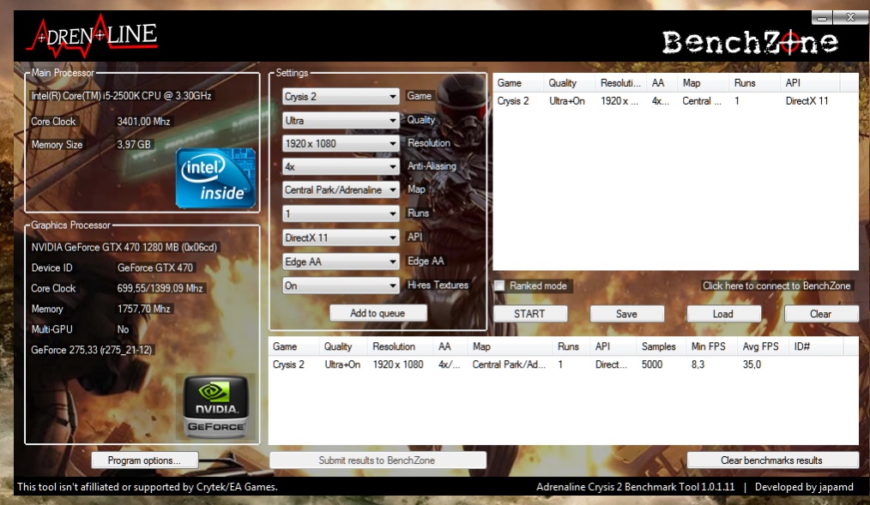Click the Avg FPS value 35,0
This screenshot has height=505, width=870.
tap(752, 364)
